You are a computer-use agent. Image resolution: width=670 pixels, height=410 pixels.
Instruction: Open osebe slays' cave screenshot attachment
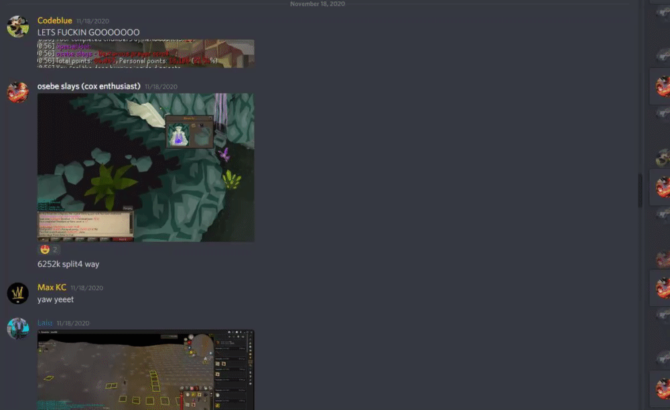(145, 167)
